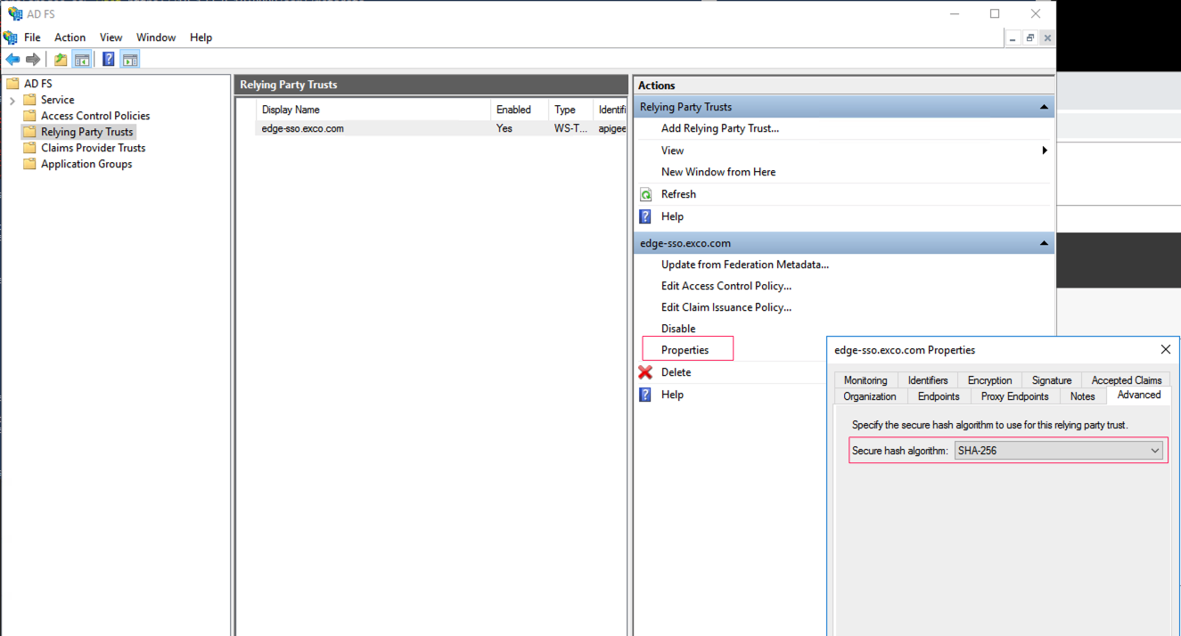
Task: Expand the Service tree node
Action: pos(12,101)
